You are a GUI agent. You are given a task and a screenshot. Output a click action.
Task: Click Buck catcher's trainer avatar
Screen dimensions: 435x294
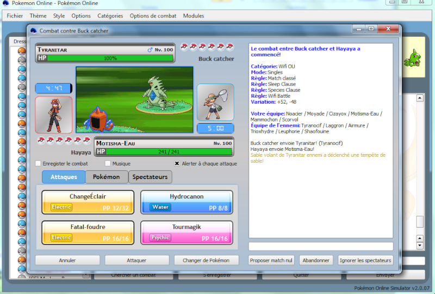coord(215,102)
